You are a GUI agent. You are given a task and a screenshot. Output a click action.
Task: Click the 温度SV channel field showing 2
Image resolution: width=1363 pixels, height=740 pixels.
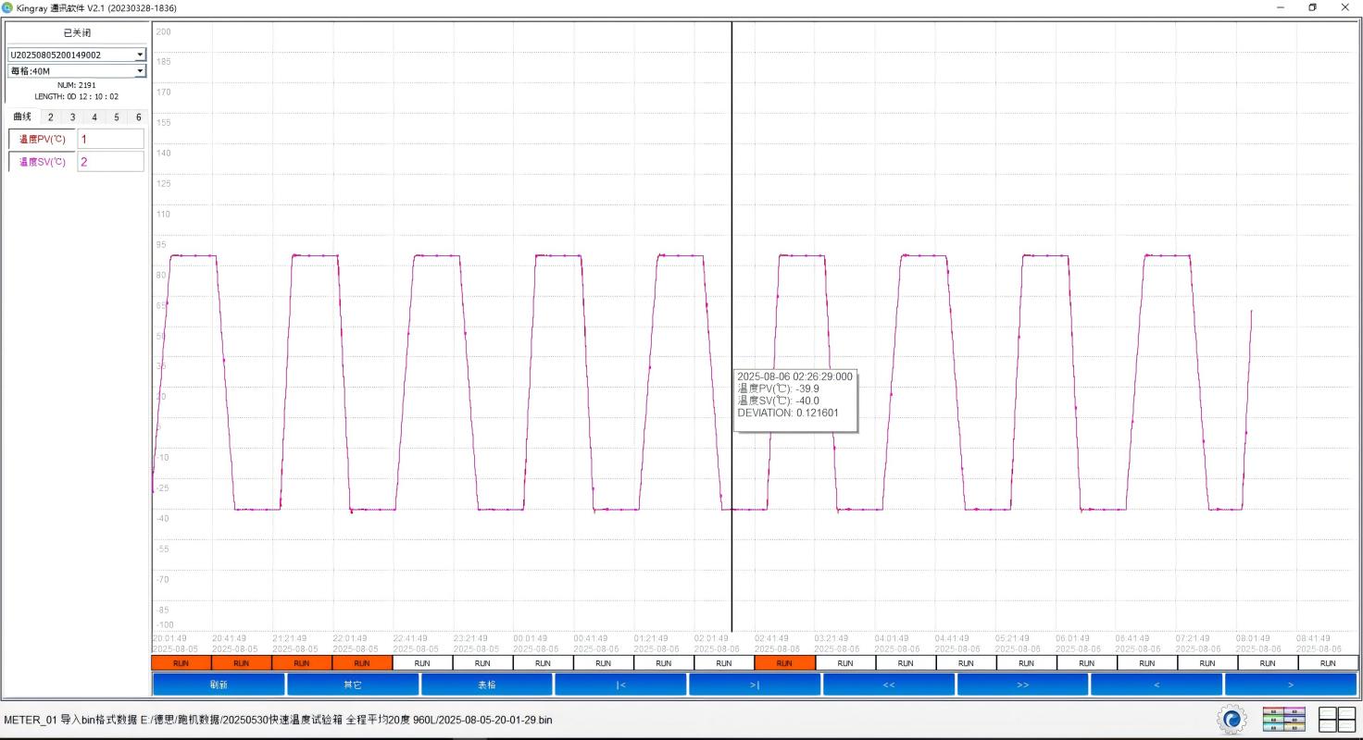tap(110, 162)
